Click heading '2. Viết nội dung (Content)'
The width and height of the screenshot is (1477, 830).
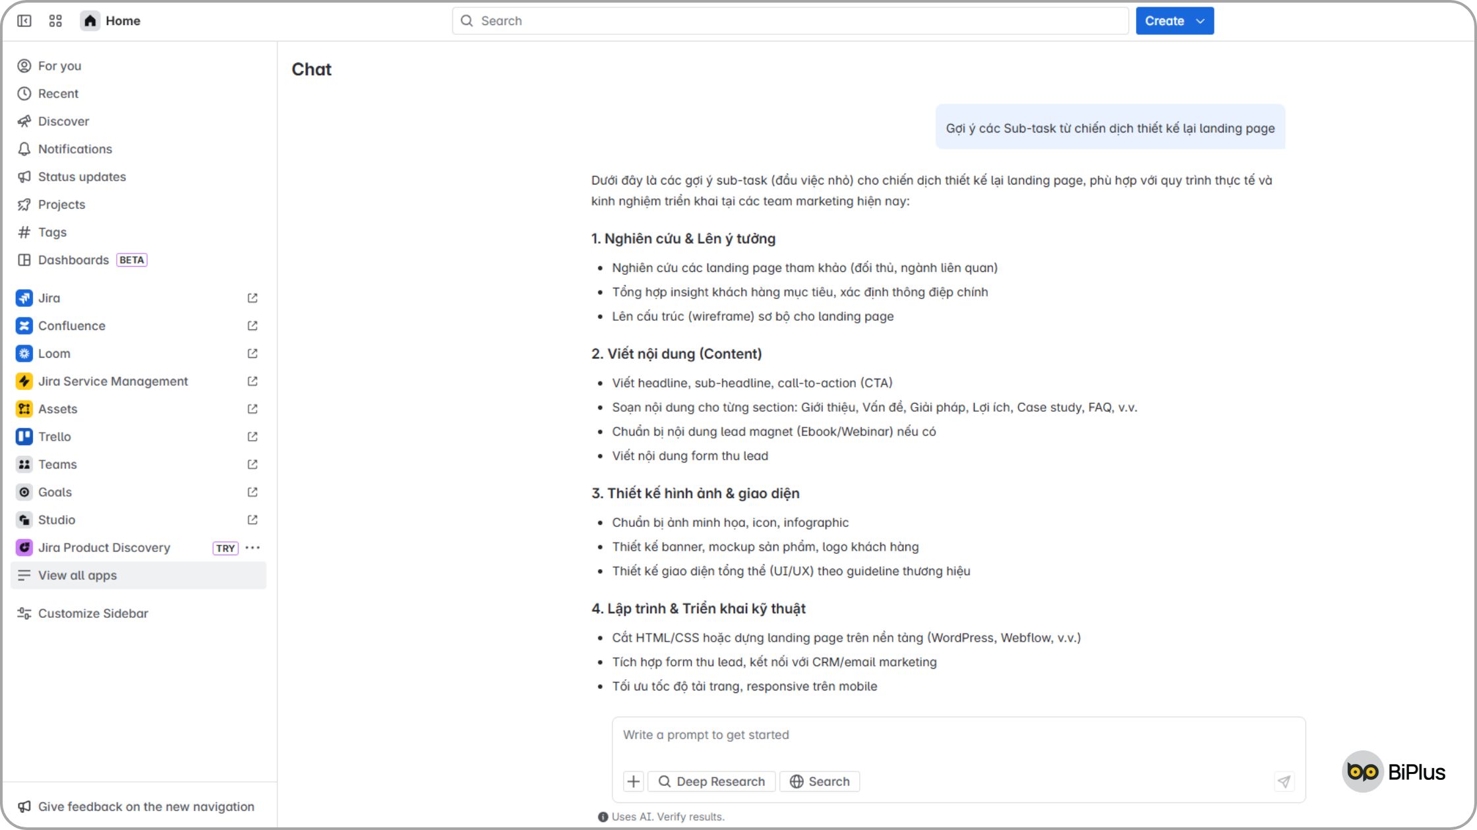point(677,354)
